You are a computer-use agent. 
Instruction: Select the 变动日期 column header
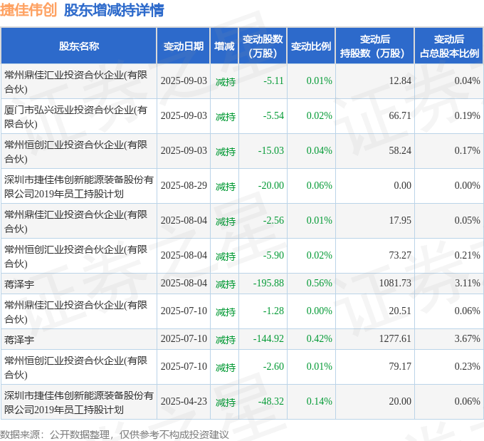point(184,46)
